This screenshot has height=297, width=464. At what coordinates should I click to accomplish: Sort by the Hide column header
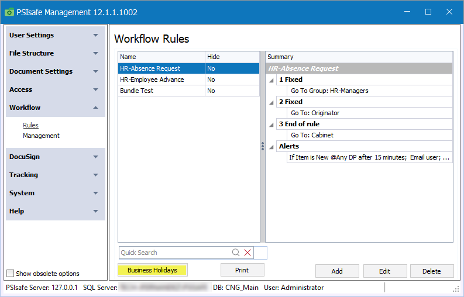pos(232,57)
